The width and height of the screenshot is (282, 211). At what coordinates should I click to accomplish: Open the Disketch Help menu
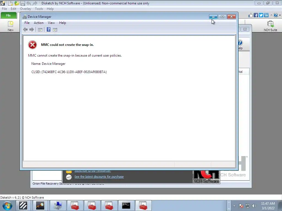point(50,9)
